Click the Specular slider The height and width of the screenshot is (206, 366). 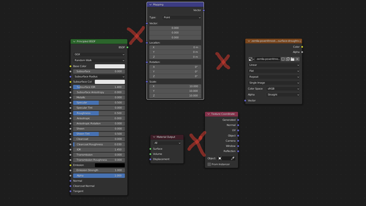click(99, 102)
